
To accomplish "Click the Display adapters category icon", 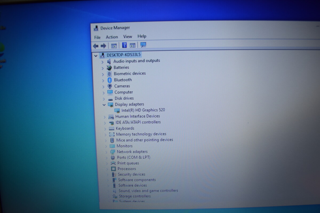I will coord(111,104).
